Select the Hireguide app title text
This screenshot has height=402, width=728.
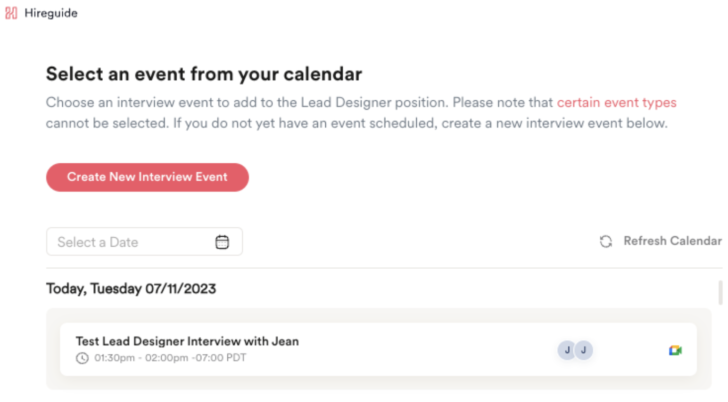52,13
